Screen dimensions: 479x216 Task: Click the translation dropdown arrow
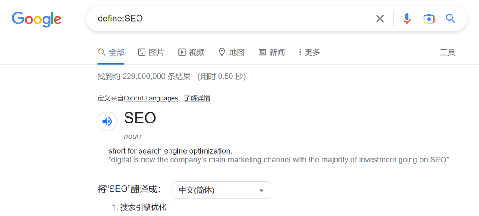tap(262, 190)
